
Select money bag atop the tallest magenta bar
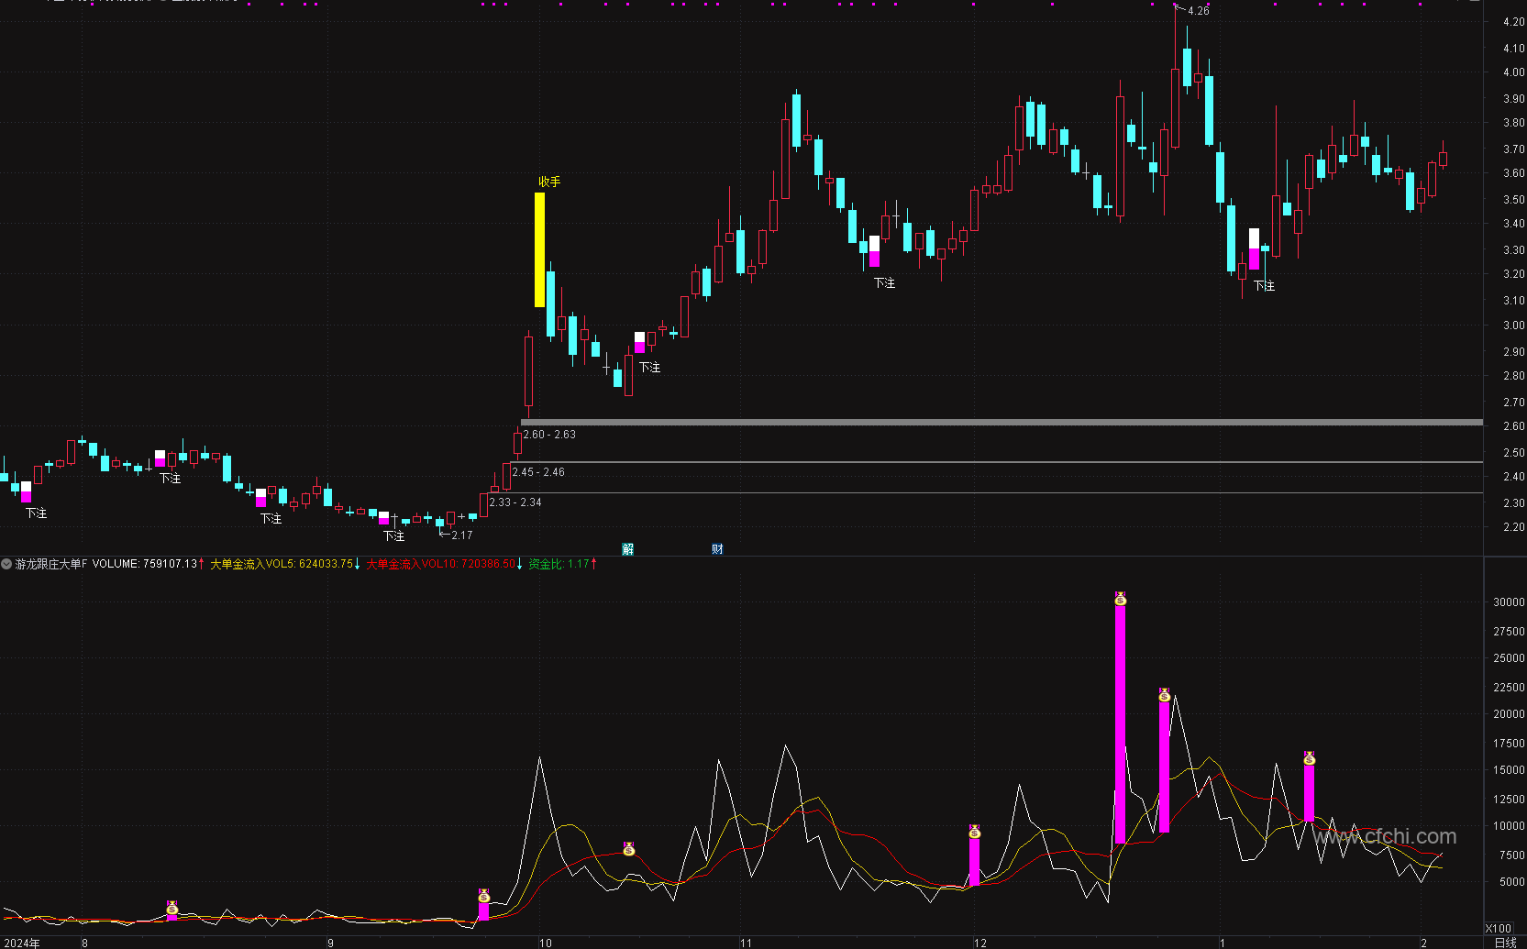[x=1121, y=599]
